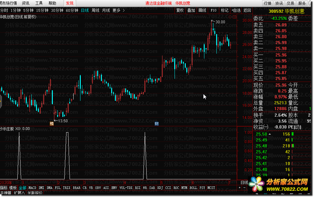The height and width of the screenshot is (197, 314).
Task: Select the CCI indicator
Action: 168,188
